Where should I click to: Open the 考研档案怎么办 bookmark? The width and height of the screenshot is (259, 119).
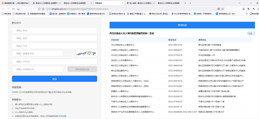click(226, 14)
